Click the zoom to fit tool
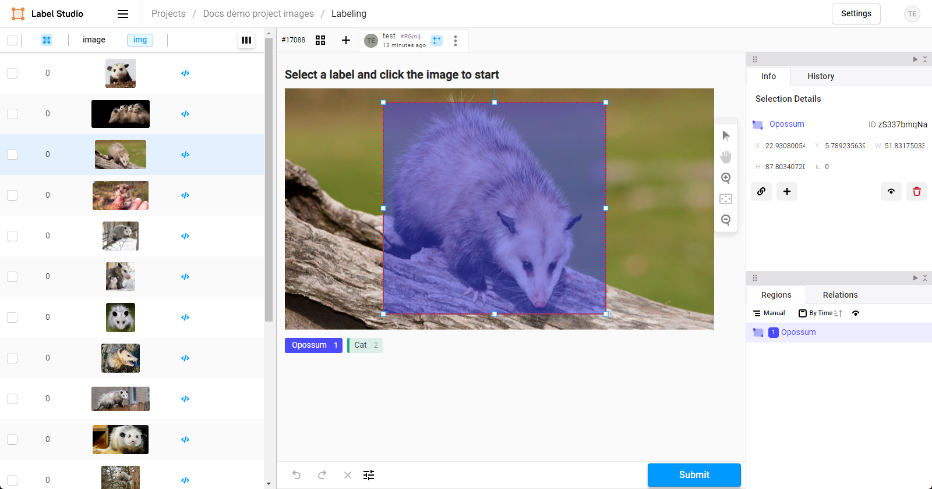Viewport: 932px width, 489px height. (726, 199)
